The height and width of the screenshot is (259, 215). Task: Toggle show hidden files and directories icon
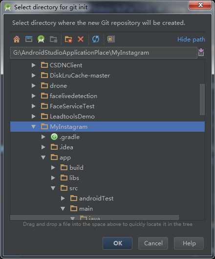pyautogui.click(x=111, y=39)
